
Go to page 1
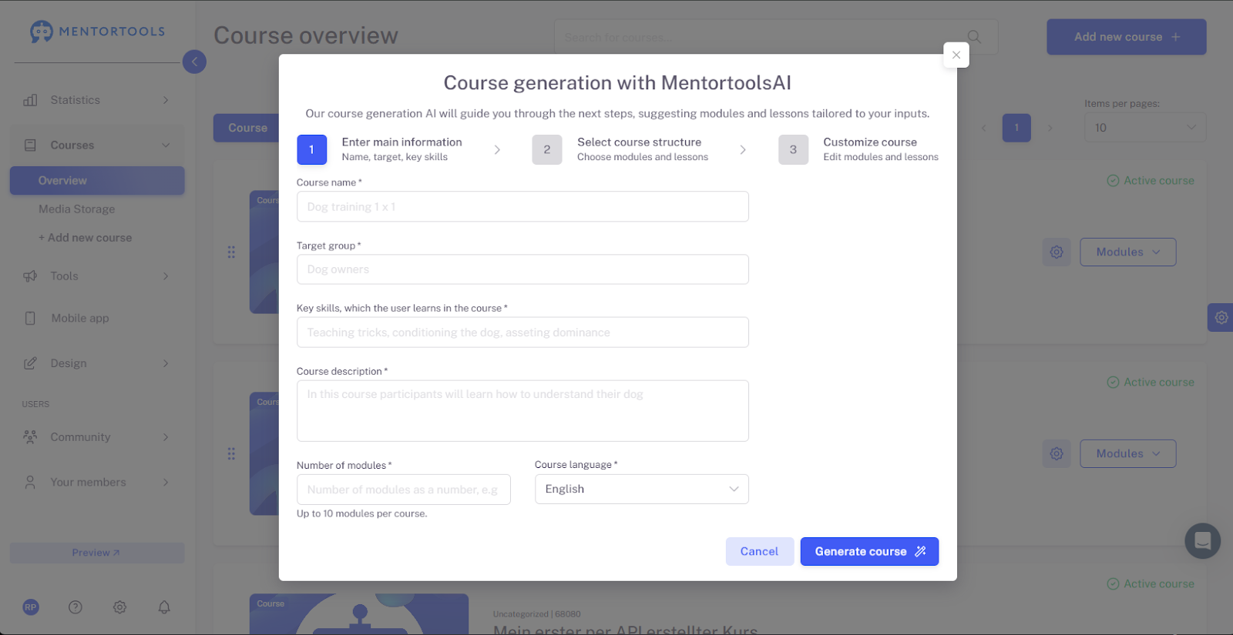[1016, 128]
